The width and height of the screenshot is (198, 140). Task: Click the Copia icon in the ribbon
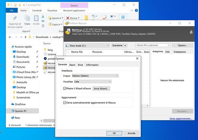click(x=27, y=18)
